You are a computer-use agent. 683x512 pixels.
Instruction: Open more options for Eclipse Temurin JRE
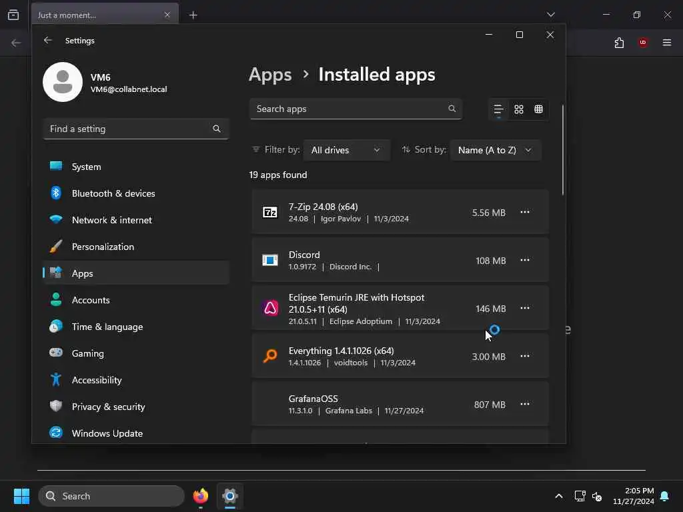525,308
